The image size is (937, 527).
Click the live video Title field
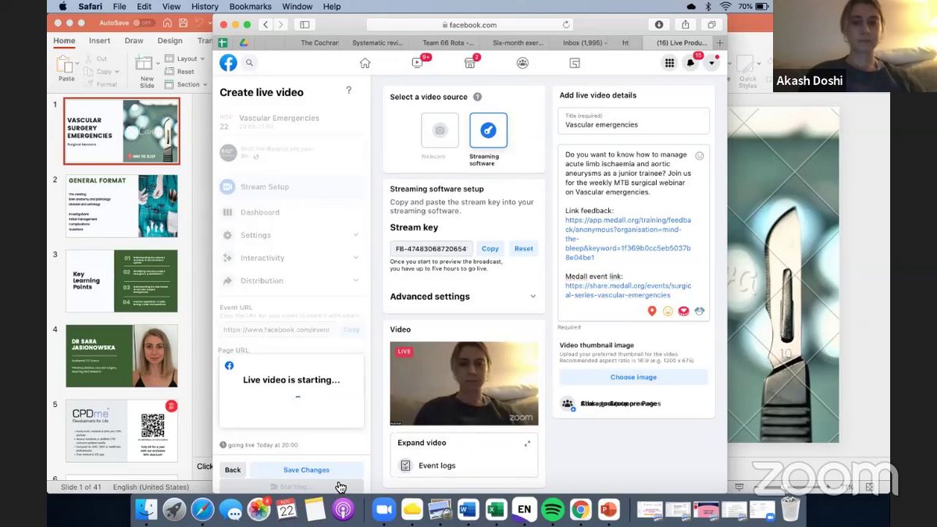tap(633, 120)
